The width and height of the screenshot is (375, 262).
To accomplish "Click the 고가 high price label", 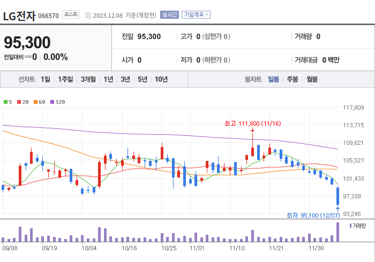I will point(186,36).
